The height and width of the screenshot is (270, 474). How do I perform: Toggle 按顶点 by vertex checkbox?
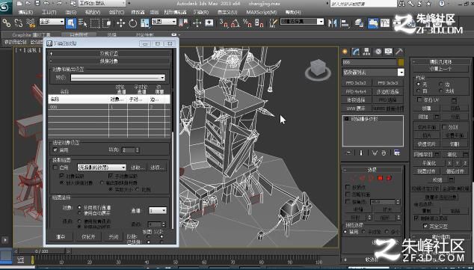(x=348, y=188)
